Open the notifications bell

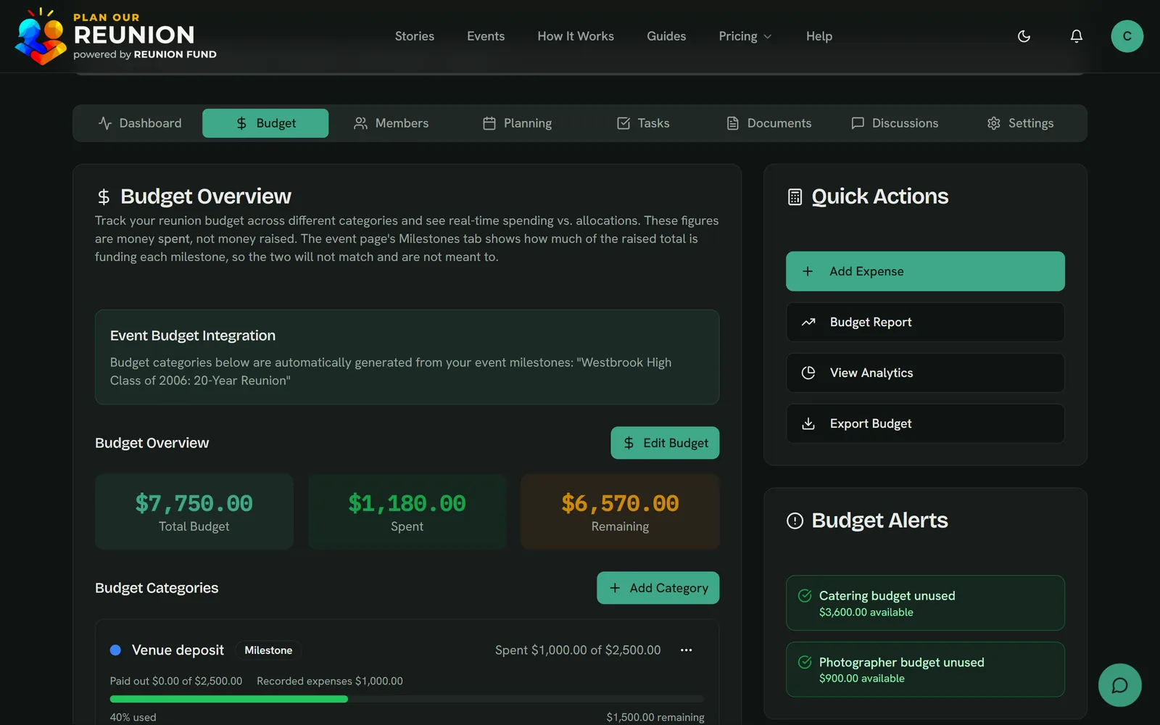tap(1077, 36)
